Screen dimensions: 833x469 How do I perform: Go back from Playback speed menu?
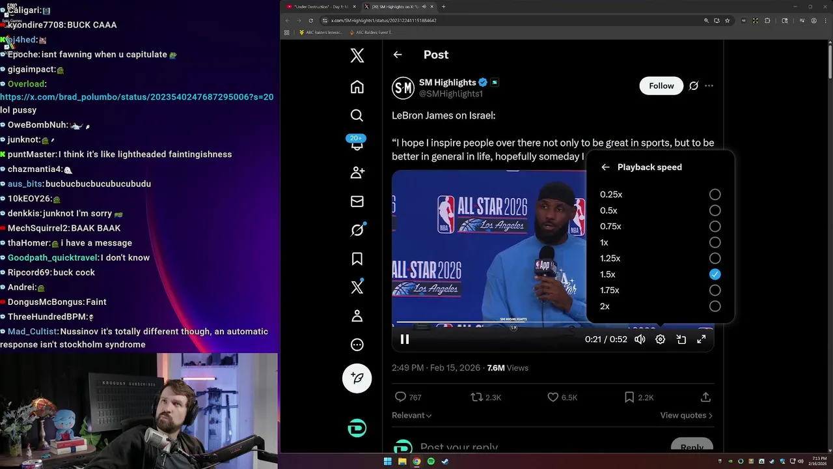605,167
